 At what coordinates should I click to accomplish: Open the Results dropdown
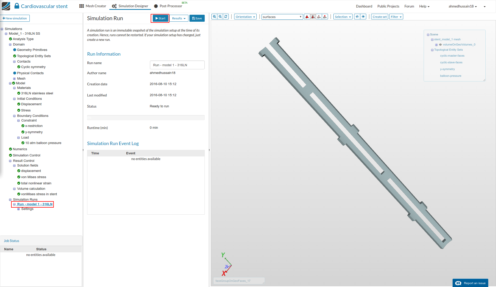coord(179,18)
